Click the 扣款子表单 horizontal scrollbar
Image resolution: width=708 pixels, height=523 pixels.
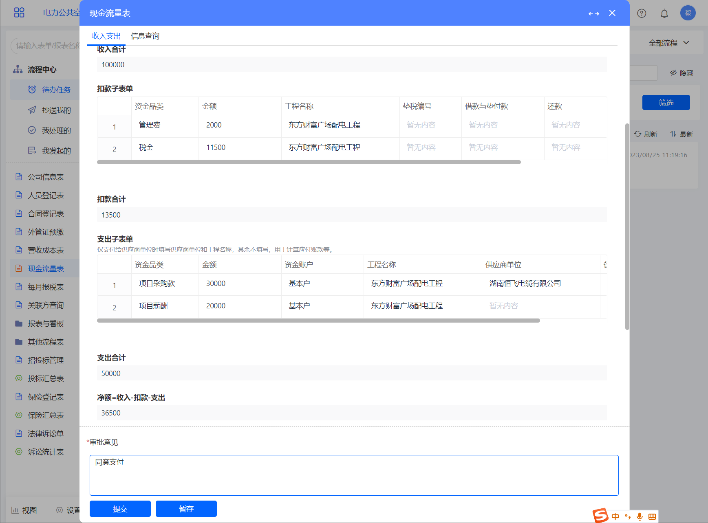(x=309, y=162)
